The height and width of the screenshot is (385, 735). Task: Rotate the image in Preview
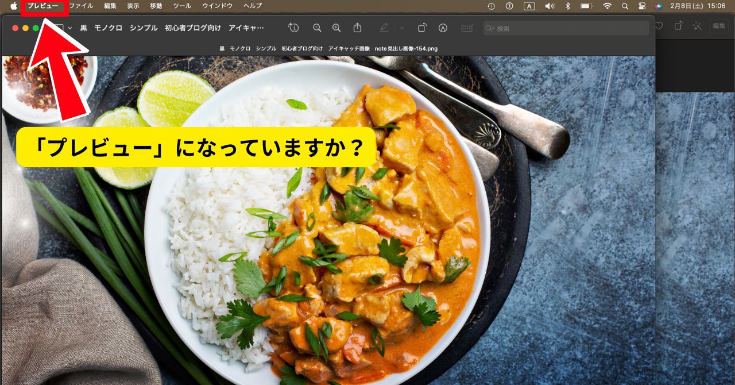[x=422, y=28]
